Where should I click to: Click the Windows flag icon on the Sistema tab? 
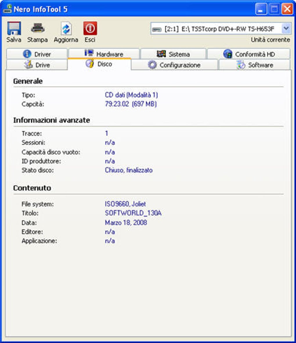161,54
